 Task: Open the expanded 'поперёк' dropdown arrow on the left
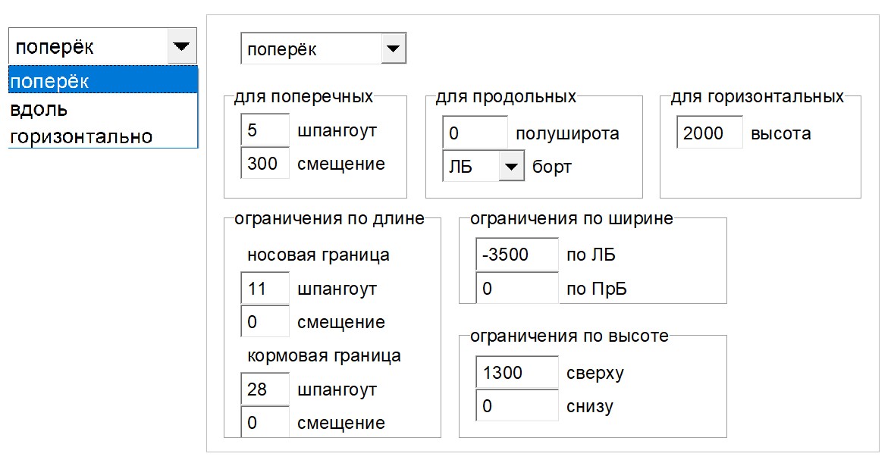pos(181,46)
